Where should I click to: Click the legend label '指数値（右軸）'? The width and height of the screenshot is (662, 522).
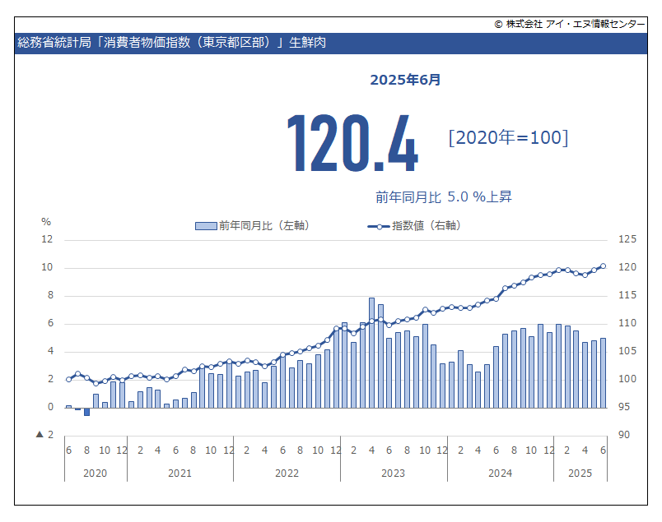428,226
